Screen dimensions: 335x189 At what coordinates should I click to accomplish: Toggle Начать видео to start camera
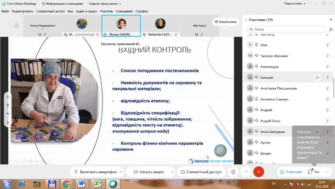click(149, 172)
